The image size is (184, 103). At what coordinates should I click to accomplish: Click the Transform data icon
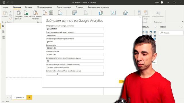[x=75, y=13]
